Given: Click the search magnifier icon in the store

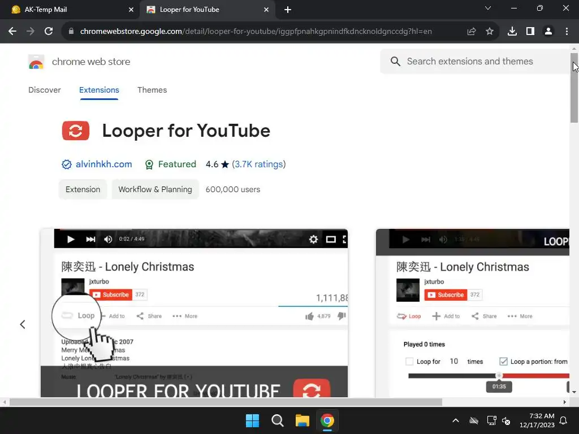Looking at the screenshot, I should coord(395,61).
